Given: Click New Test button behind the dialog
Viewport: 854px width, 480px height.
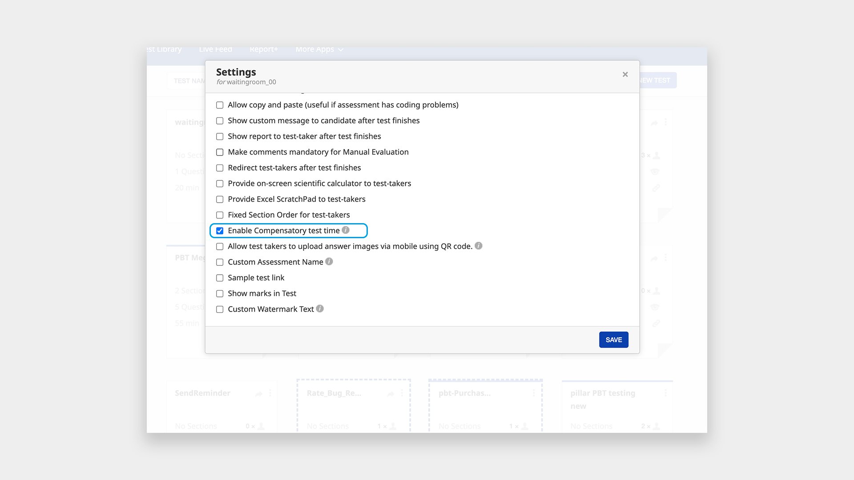Looking at the screenshot, I should 658,80.
